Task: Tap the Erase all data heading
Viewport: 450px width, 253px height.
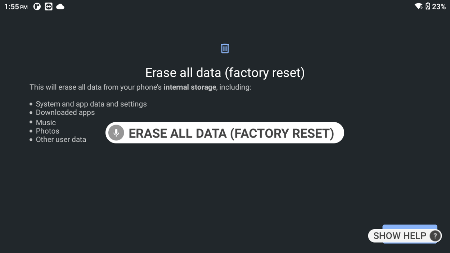Action: (x=225, y=72)
